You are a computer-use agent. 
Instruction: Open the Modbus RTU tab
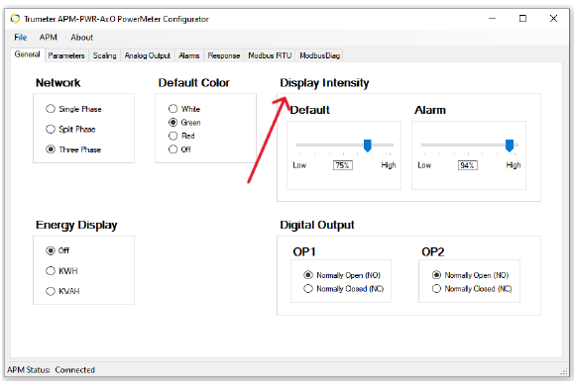(270, 55)
